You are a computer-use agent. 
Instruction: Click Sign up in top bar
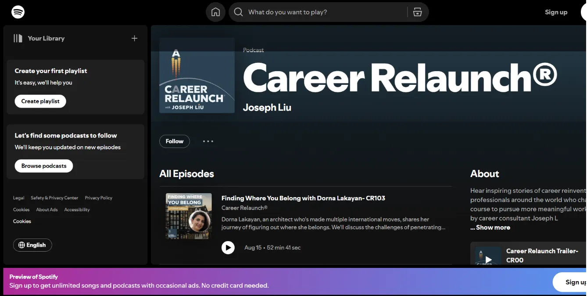(556, 12)
